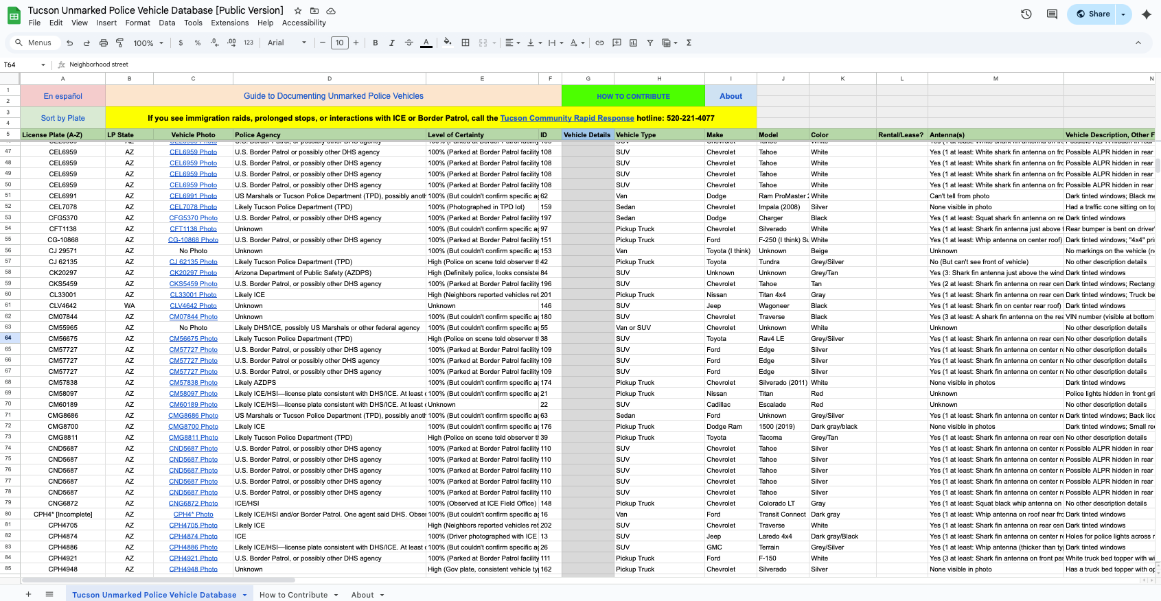Open the En español cell link

62,96
